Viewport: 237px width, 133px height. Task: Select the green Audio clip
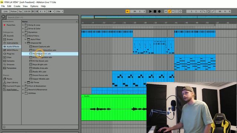click(114, 108)
